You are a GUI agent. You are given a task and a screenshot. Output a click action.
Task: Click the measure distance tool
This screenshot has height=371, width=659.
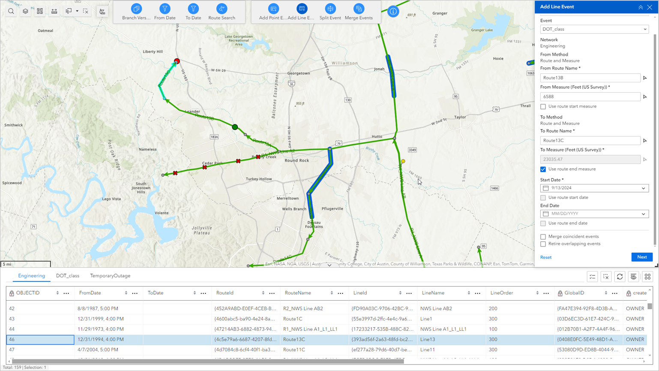(54, 11)
